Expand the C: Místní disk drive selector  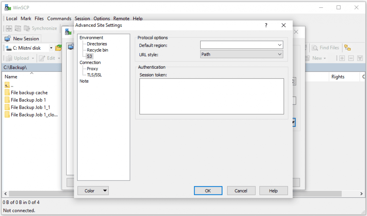tap(51, 48)
